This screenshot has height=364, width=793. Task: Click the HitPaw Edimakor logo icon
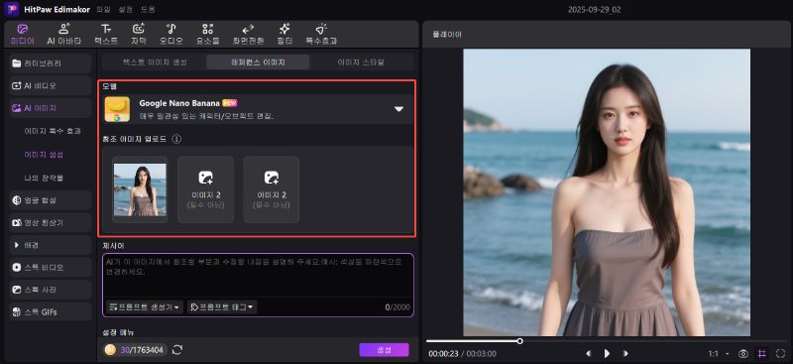pos(11,9)
